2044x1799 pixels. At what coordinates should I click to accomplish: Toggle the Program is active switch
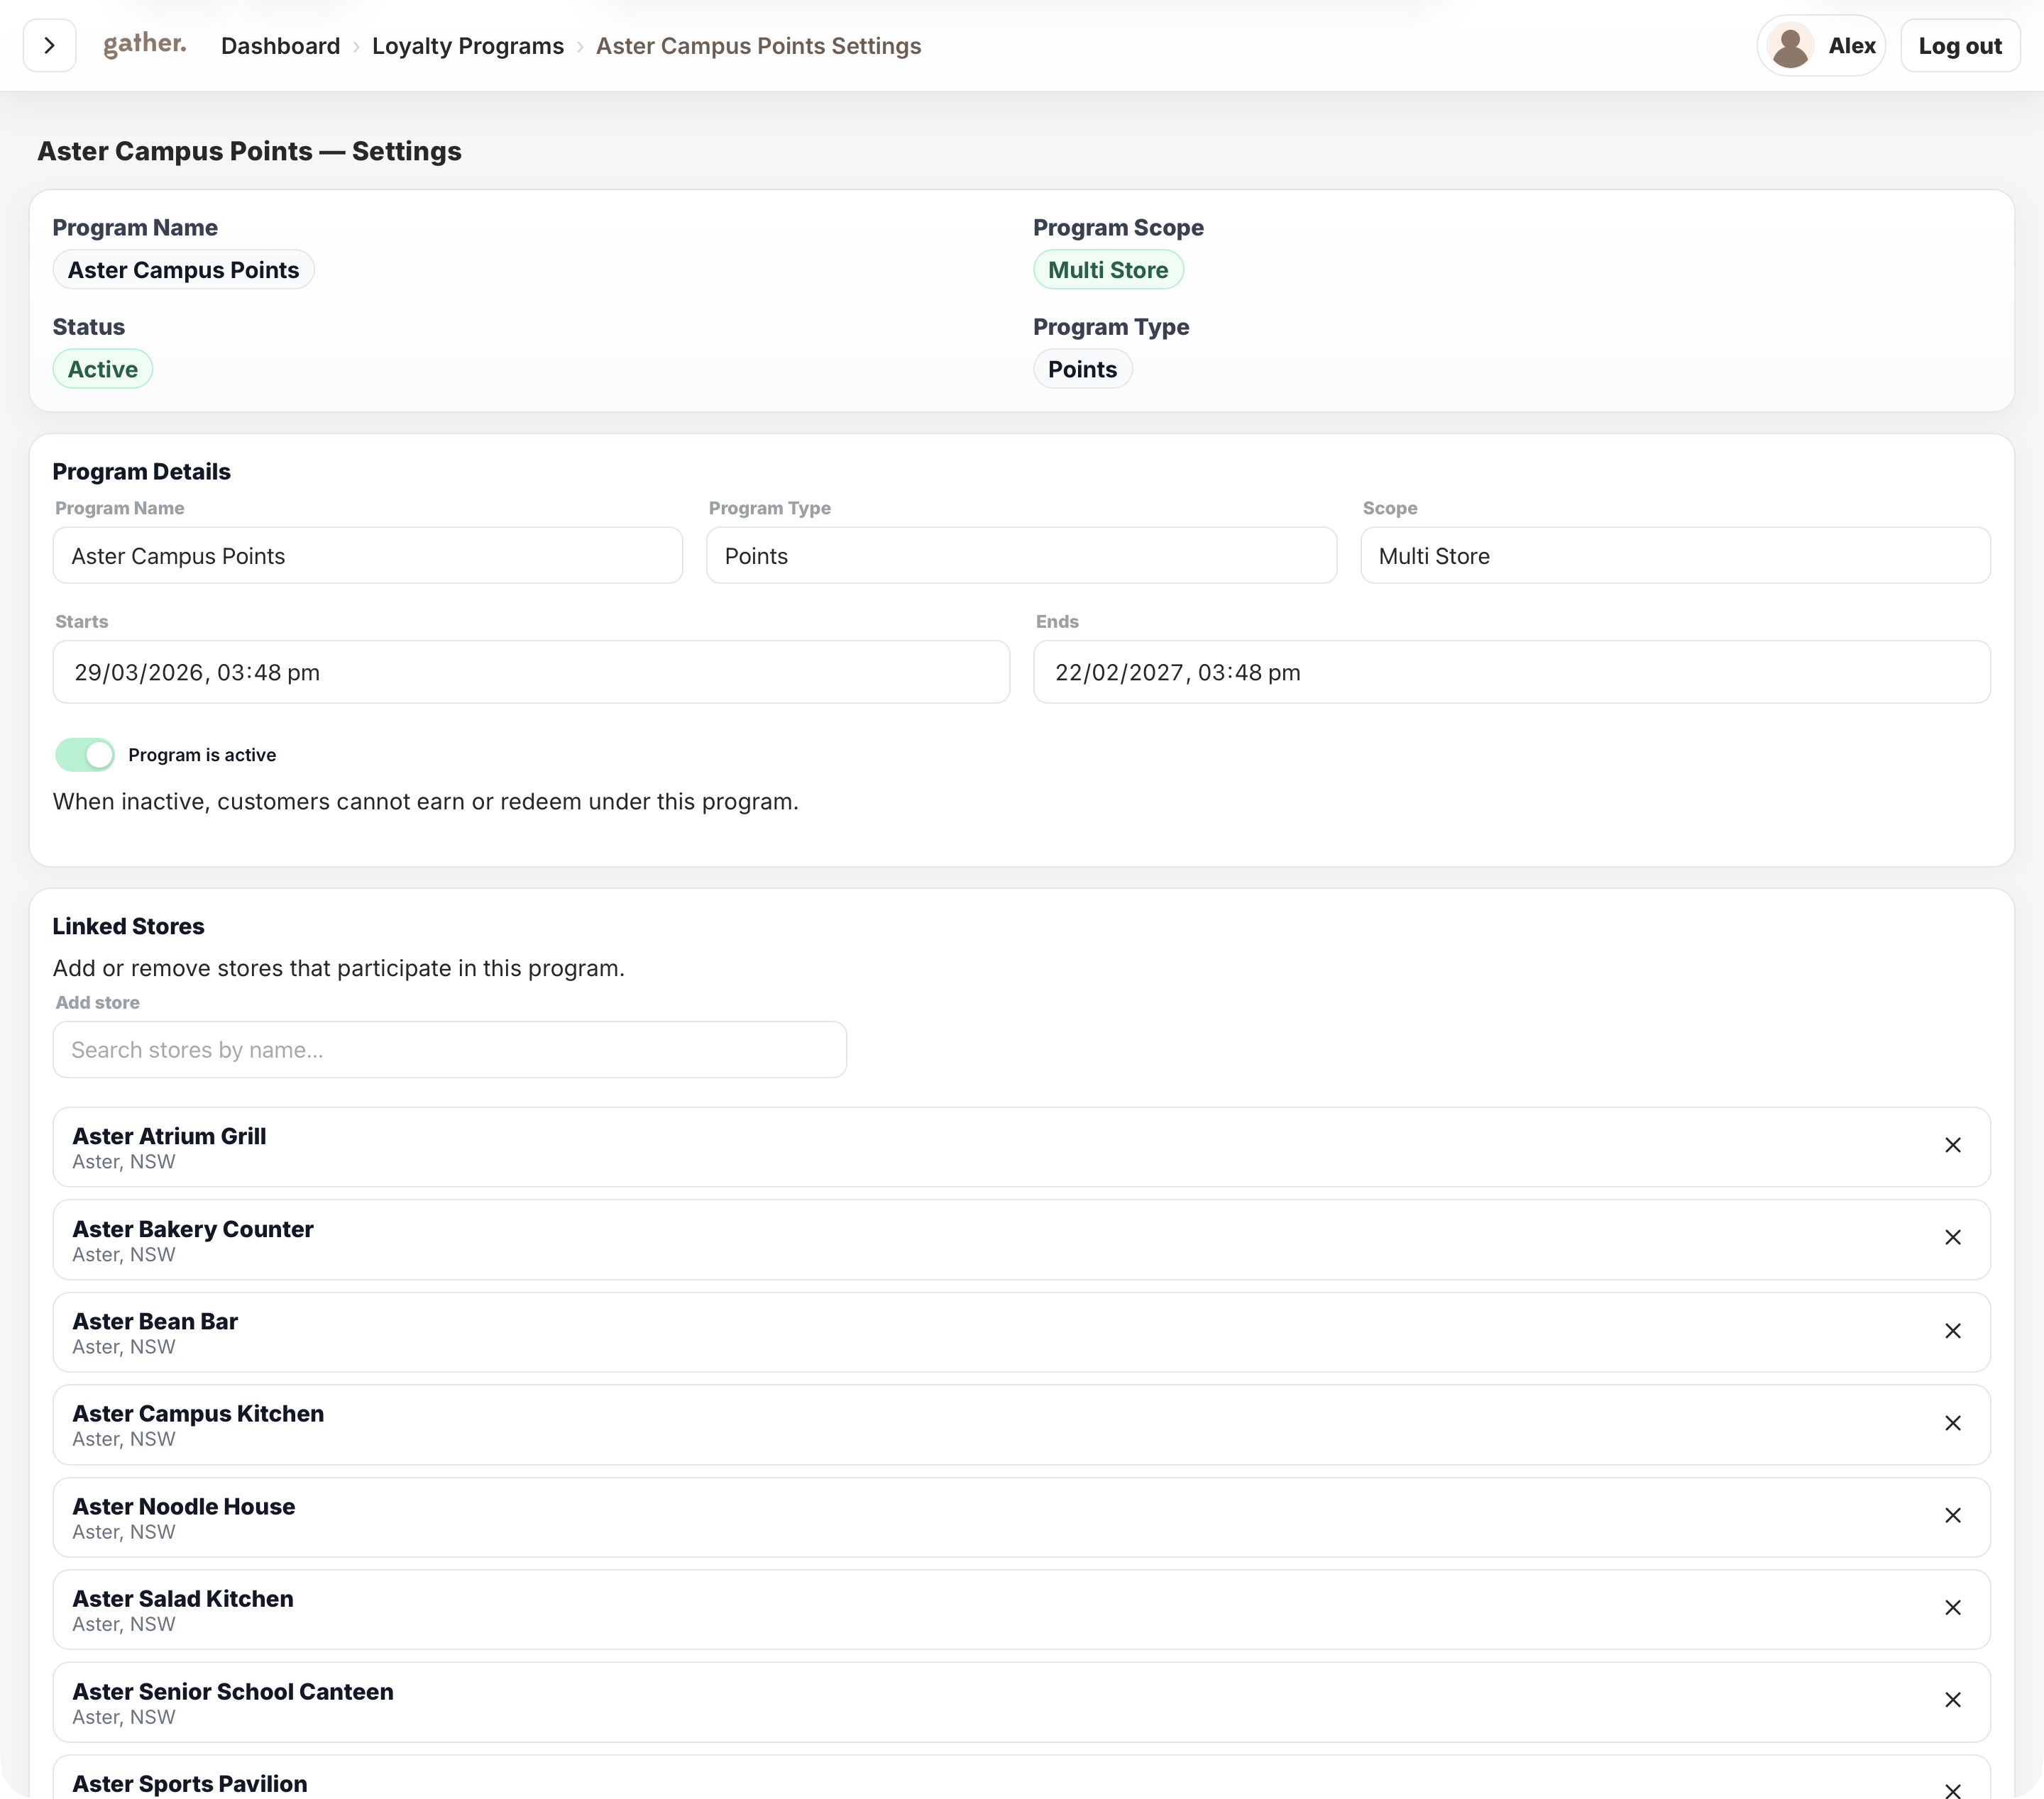(85, 755)
